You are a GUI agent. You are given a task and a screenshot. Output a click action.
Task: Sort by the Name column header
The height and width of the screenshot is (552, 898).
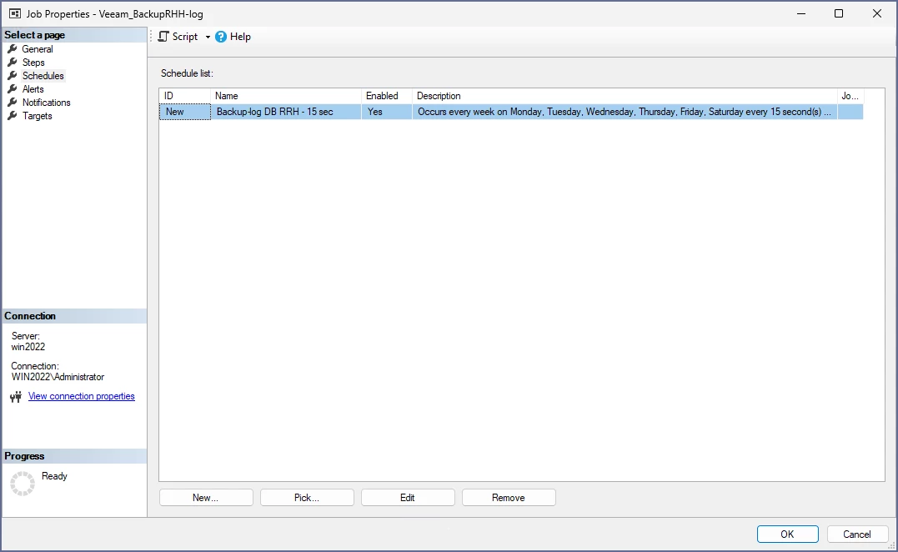[x=286, y=96]
